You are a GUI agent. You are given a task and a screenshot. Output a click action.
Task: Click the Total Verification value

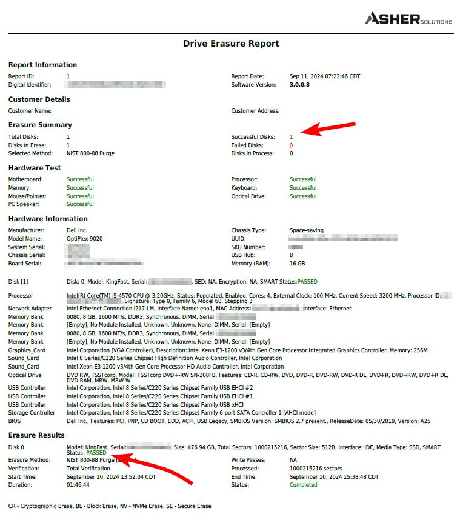point(90,469)
